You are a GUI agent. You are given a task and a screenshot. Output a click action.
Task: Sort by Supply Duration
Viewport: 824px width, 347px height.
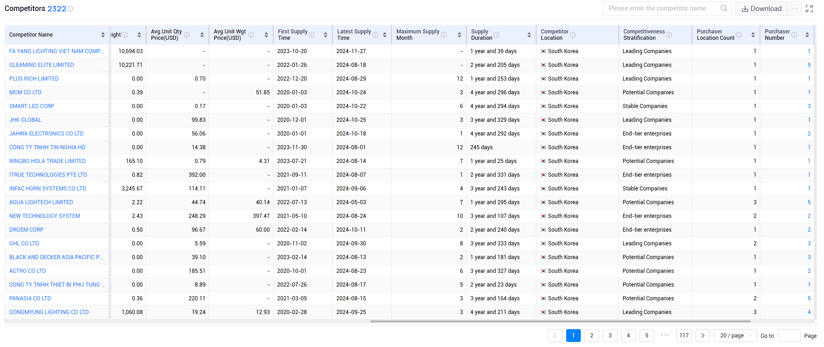click(529, 35)
